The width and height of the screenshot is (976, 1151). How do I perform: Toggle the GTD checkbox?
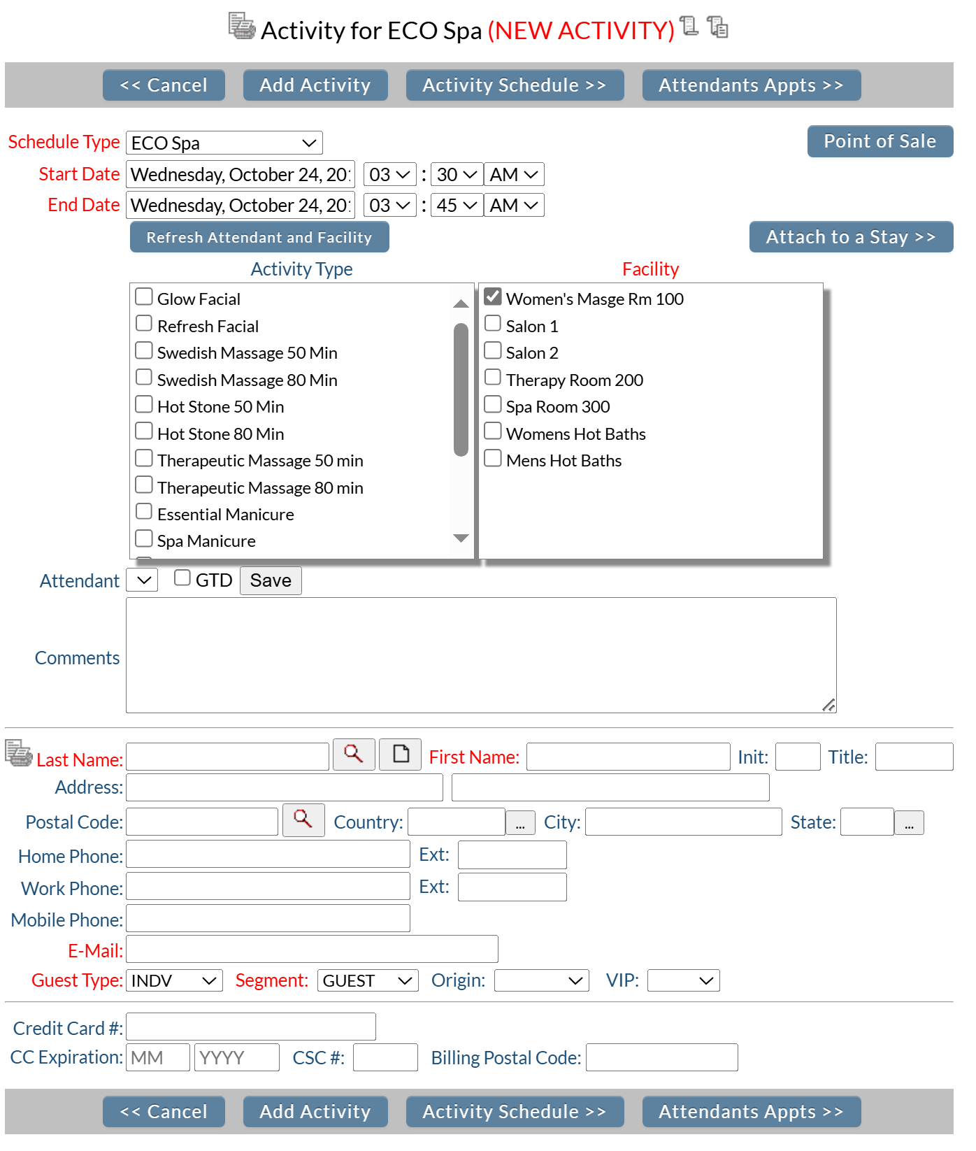[182, 578]
